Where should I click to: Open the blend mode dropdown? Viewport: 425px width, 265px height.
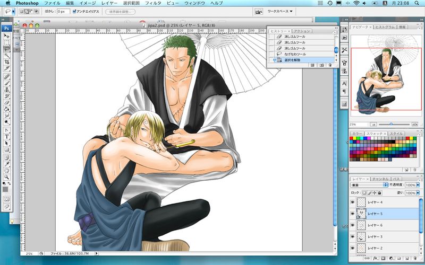click(369, 185)
